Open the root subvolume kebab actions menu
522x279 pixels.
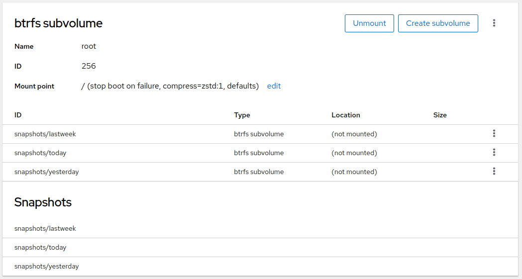coord(494,23)
